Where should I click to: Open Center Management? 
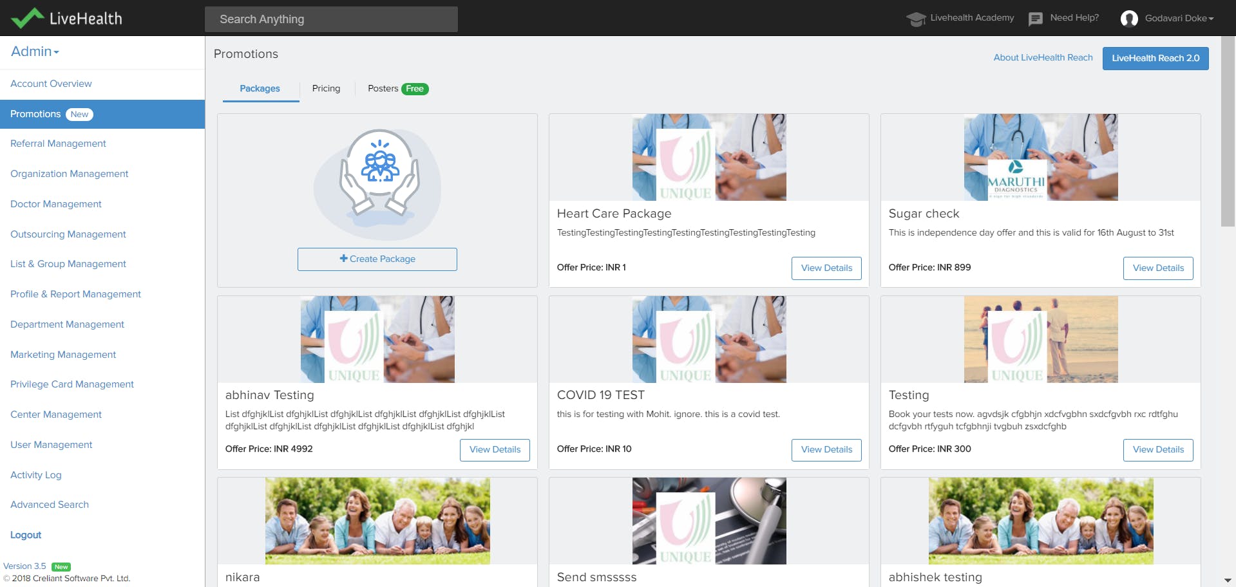click(56, 415)
